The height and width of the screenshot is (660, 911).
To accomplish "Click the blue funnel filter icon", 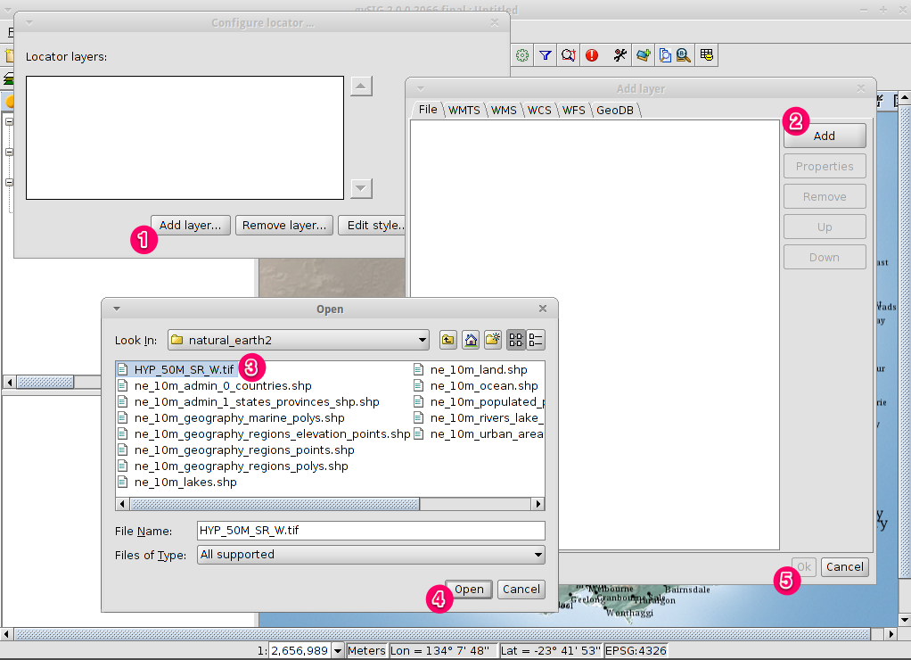I will pyautogui.click(x=545, y=55).
